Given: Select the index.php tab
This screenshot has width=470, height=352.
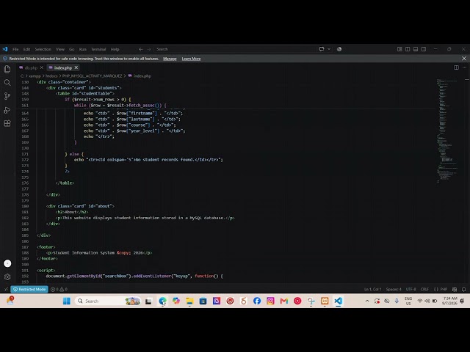Looking at the screenshot, I should coord(62,68).
